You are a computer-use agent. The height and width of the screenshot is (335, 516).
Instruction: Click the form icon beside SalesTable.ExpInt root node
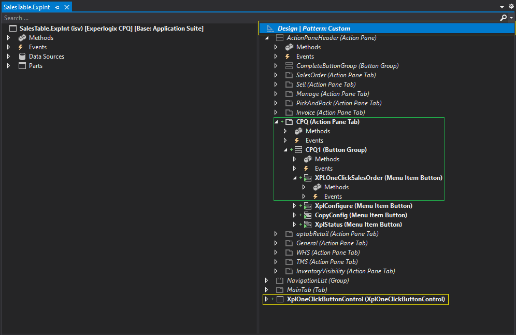13,29
